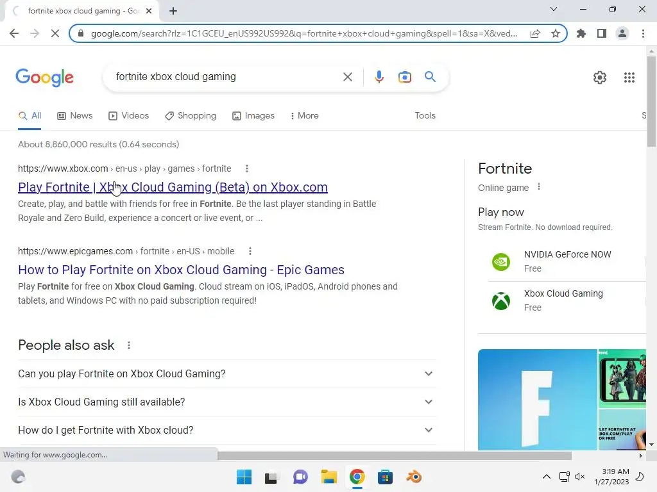Viewport: 657px width, 492px height.
Task: Expand 'Is Xbox Cloud Gaming still available?'
Action: tap(226, 402)
